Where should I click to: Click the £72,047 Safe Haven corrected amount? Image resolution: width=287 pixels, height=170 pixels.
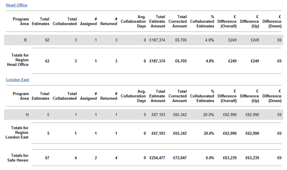pyautogui.click(x=178, y=158)
